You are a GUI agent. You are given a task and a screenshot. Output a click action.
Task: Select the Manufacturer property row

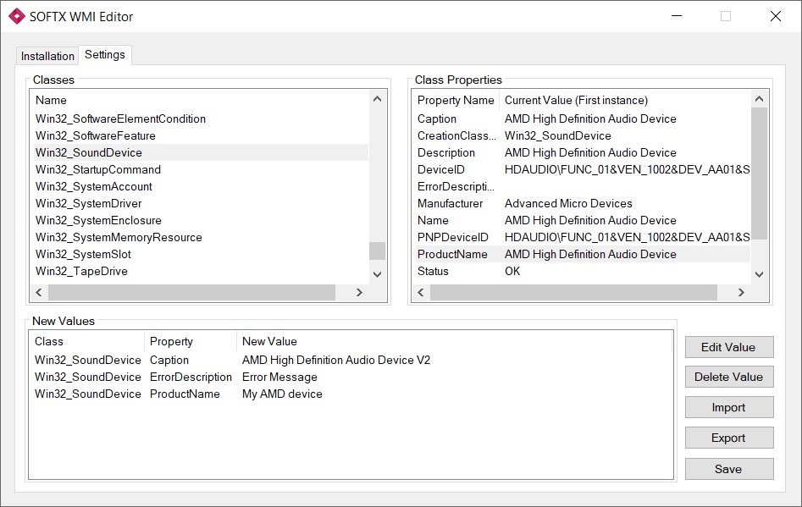451,203
